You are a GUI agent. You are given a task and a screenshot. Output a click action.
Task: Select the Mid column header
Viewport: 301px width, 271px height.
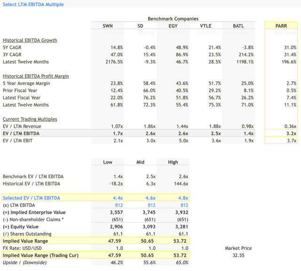click(x=141, y=162)
